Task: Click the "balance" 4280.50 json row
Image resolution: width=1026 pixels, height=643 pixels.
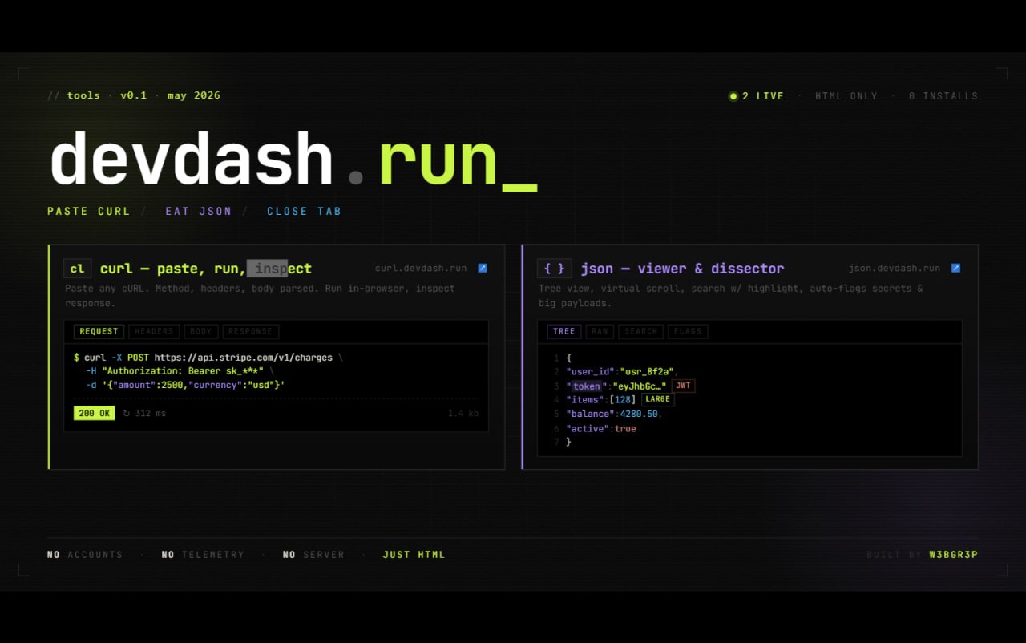Action: [614, 414]
